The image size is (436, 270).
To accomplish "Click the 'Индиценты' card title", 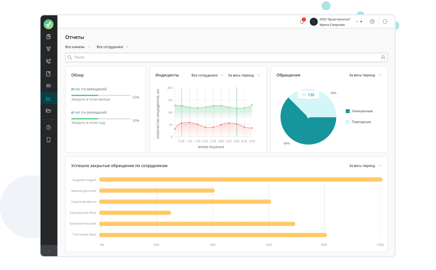I will [167, 75].
